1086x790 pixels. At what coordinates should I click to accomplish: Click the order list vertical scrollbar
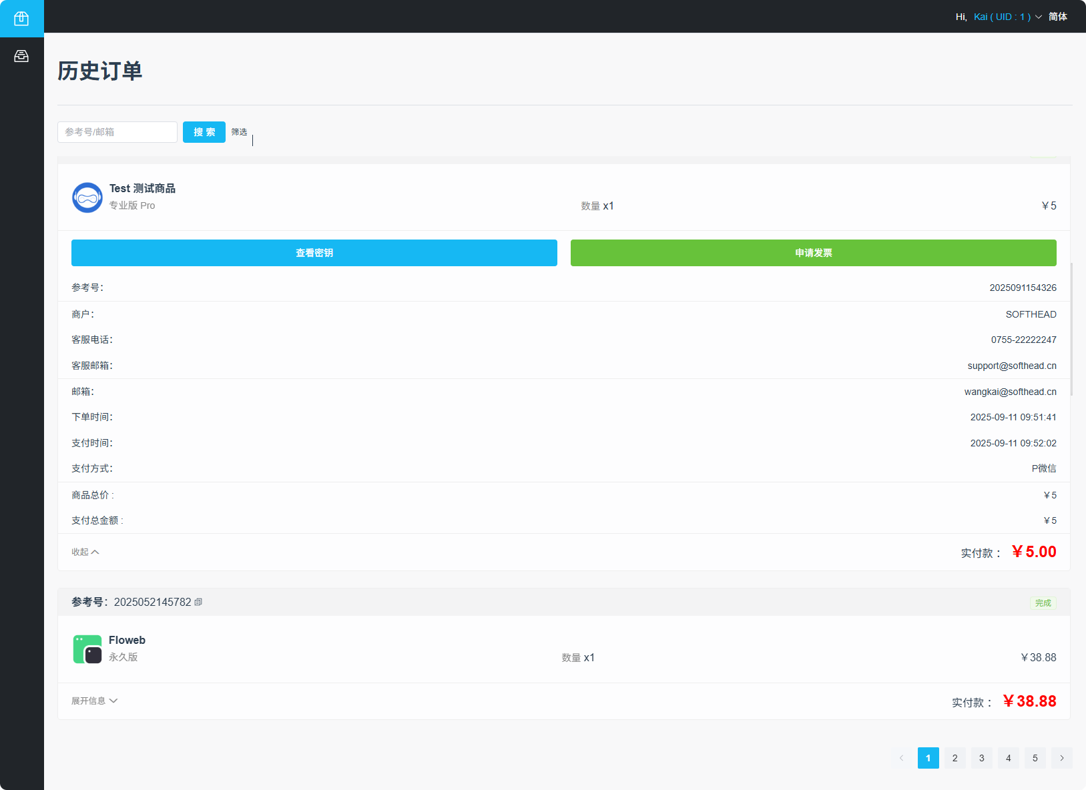(1071, 329)
